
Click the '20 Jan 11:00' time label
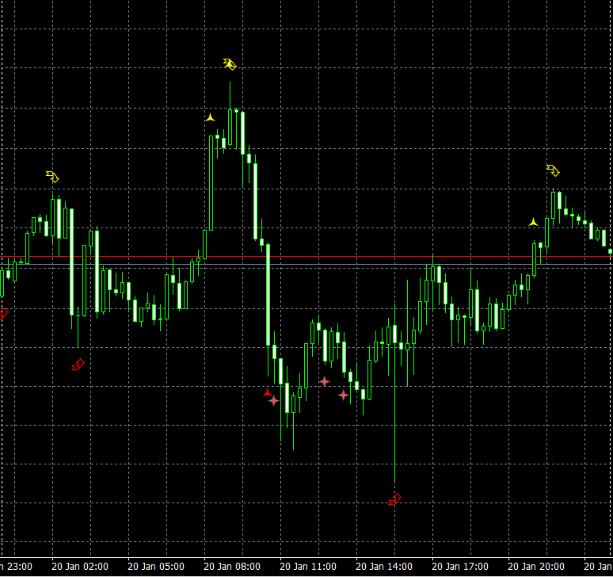point(308,567)
